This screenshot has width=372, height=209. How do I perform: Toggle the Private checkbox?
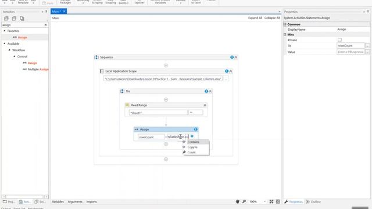(339, 40)
